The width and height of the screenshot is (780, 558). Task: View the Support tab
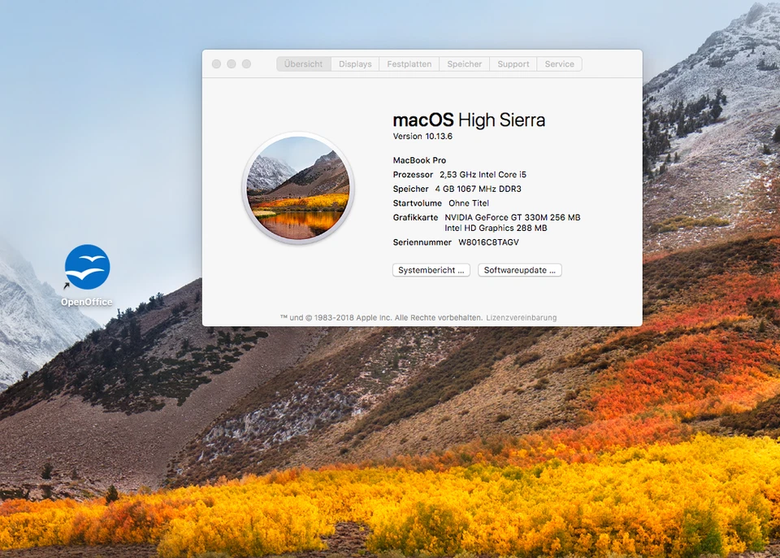pyautogui.click(x=513, y=63)
